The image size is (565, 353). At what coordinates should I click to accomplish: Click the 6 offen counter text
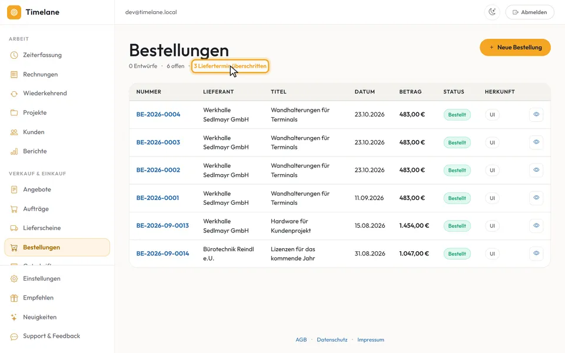[175, 66]
